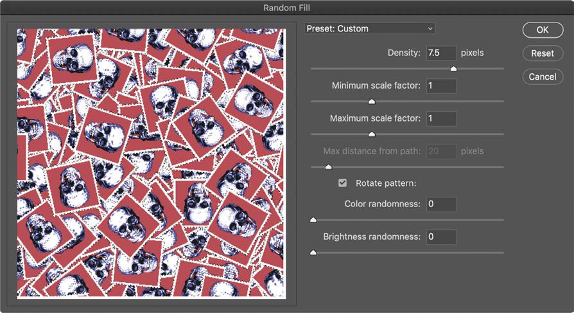
Task: Click the Density slider handle
Action: tap(453, 69)
